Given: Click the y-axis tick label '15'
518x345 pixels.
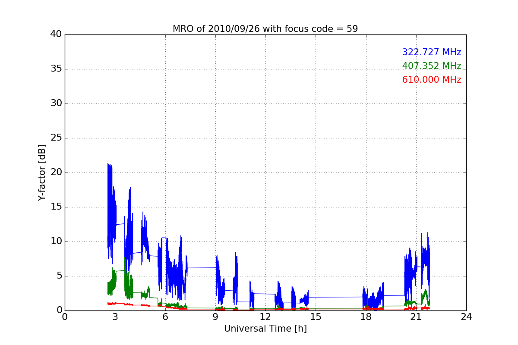Looking at the screenshot, I should coord(56,207).
